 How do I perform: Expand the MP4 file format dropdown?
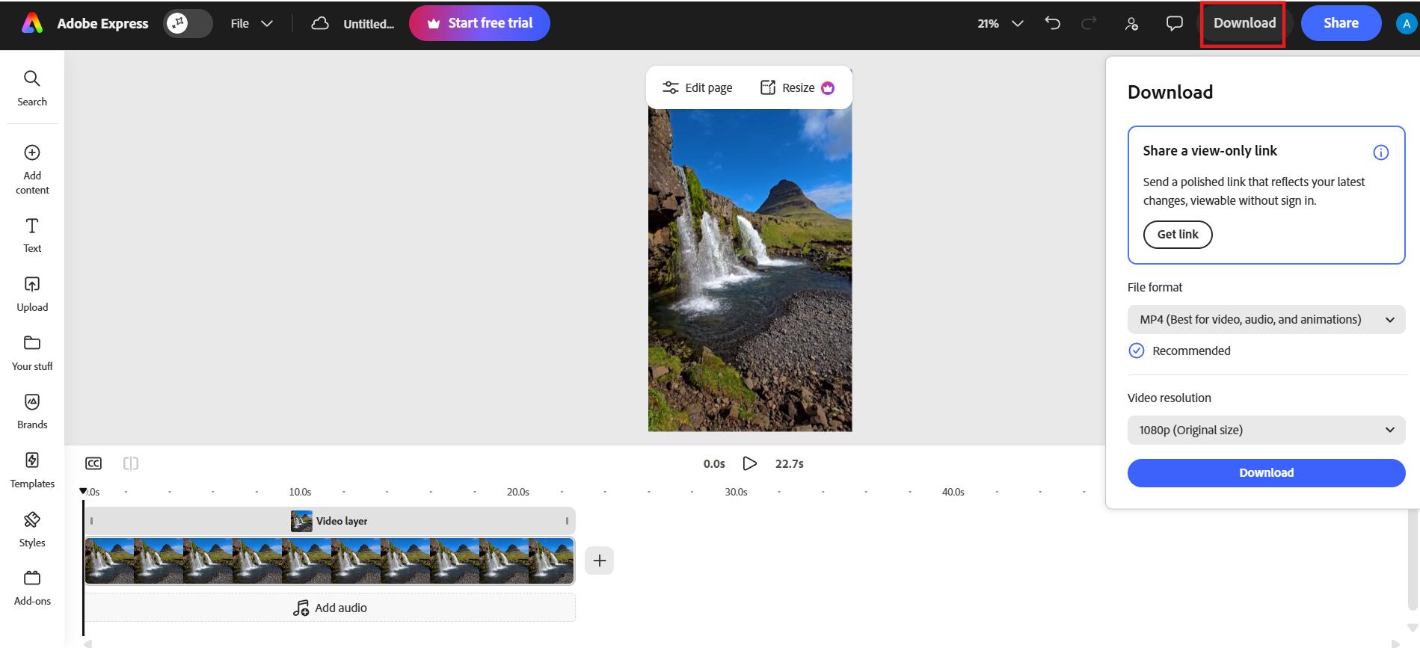[1266, 319]
